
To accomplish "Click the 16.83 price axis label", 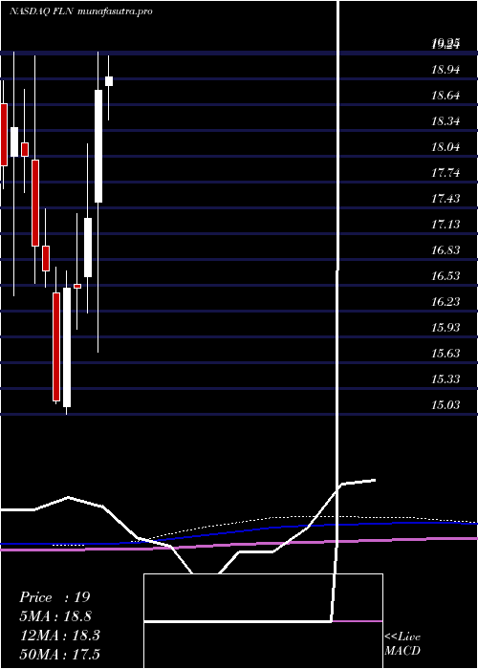I will click(x=445, y=250).
